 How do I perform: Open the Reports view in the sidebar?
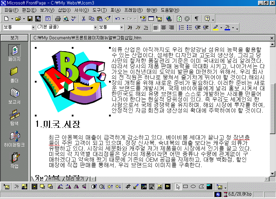tap(14, 96)
